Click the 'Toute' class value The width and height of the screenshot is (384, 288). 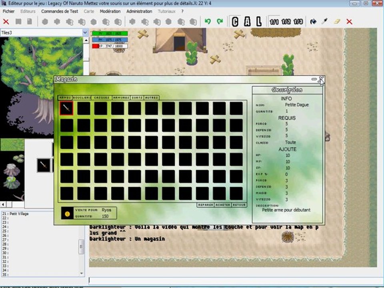click(290, 142)
